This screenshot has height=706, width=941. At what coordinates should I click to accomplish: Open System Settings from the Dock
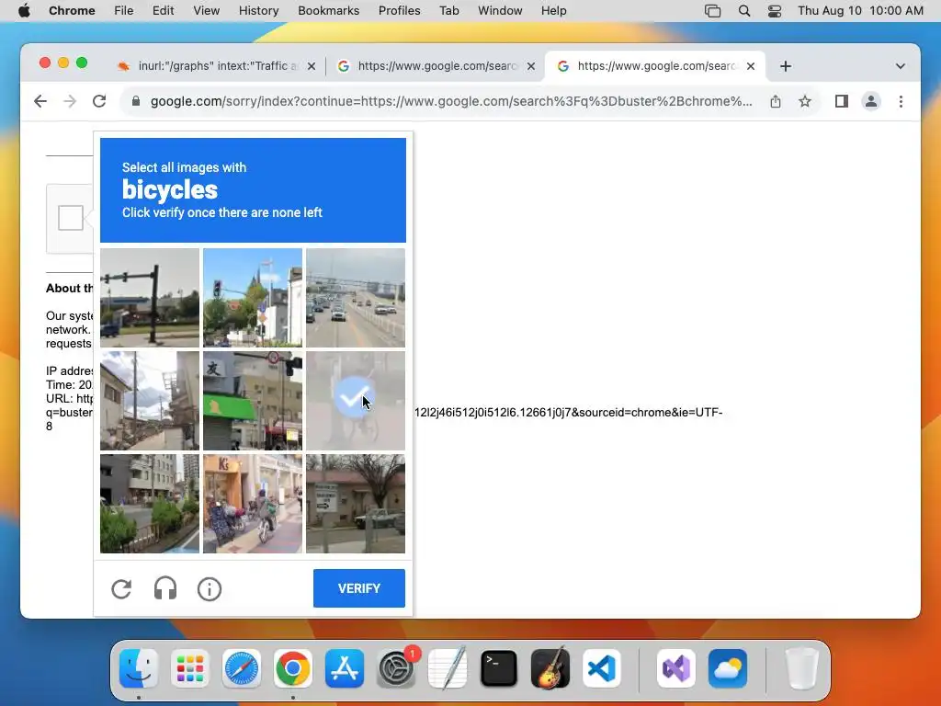396,668
